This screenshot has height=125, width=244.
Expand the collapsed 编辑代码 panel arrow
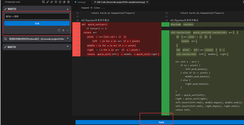coord(68,46)
